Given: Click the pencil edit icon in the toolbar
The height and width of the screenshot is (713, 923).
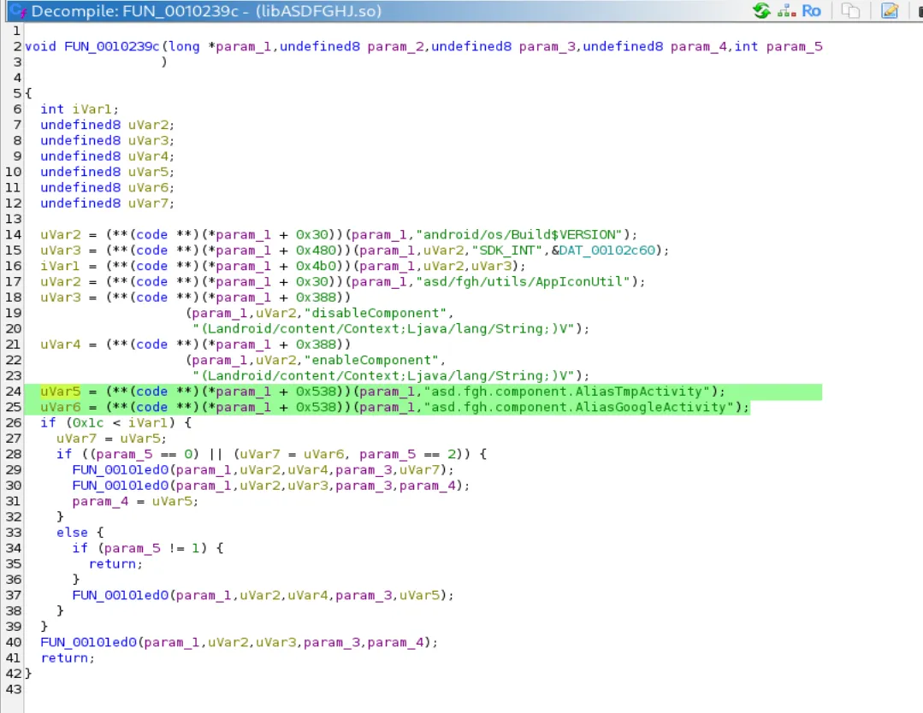Looking at the screenshot, I should (x=890, y=11).
